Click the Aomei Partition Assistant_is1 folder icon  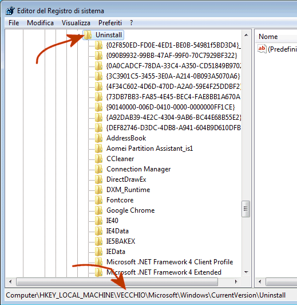[99, 148]
